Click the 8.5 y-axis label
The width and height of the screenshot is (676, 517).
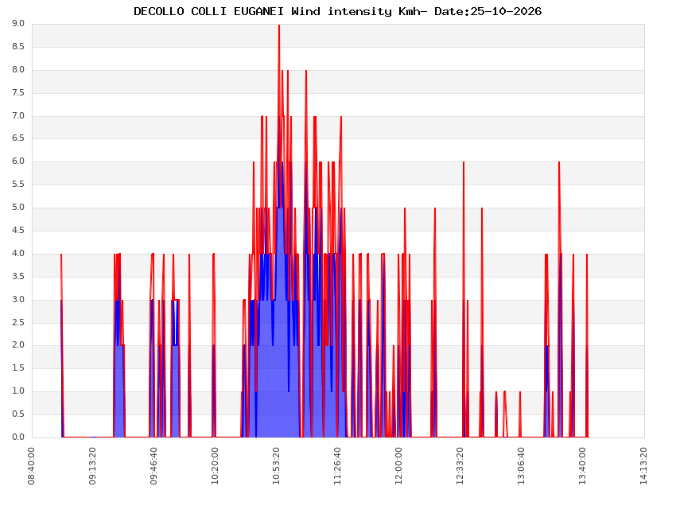[x=18, y=47]
